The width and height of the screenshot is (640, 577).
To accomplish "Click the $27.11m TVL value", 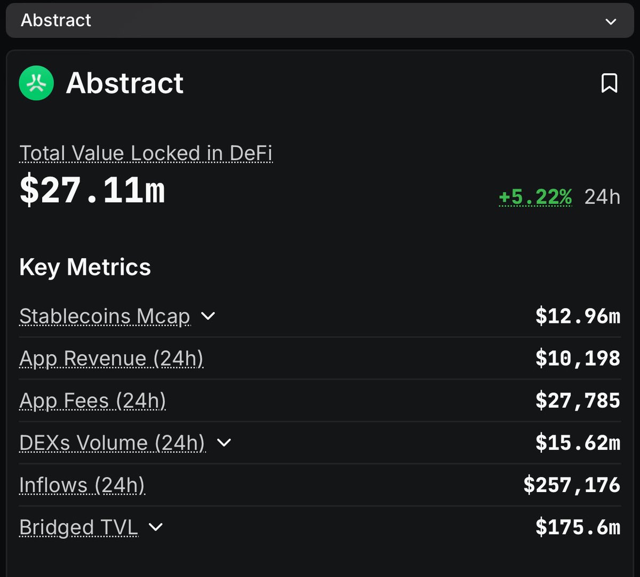I will click(x=92, y=190).
